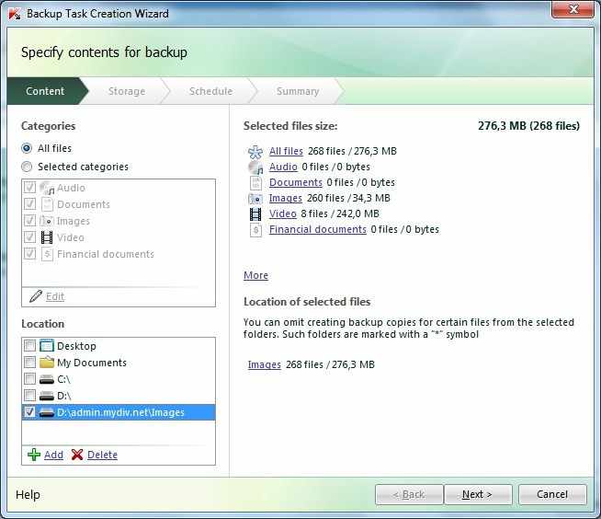Toggle the Images category checkbox
This screenshot has width=601, height=519.
point(30,220)
